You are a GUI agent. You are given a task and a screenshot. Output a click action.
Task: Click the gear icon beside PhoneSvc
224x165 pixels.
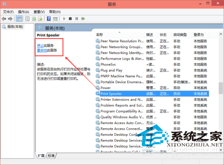pyautogui.click(x=98, y=65)
